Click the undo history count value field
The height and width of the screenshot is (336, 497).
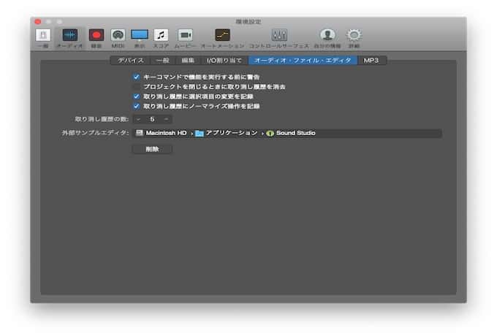(152, 118)
